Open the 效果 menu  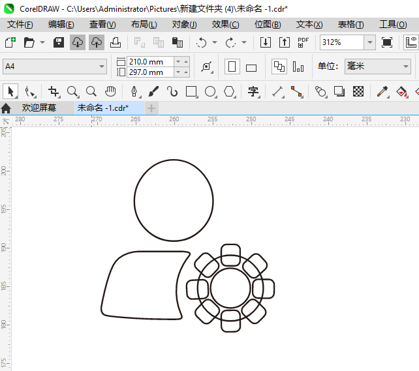click(x=225, y=24)
